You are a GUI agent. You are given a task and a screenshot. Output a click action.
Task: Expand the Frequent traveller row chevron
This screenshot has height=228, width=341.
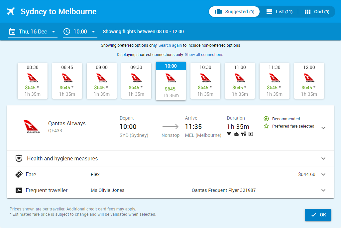323,190
